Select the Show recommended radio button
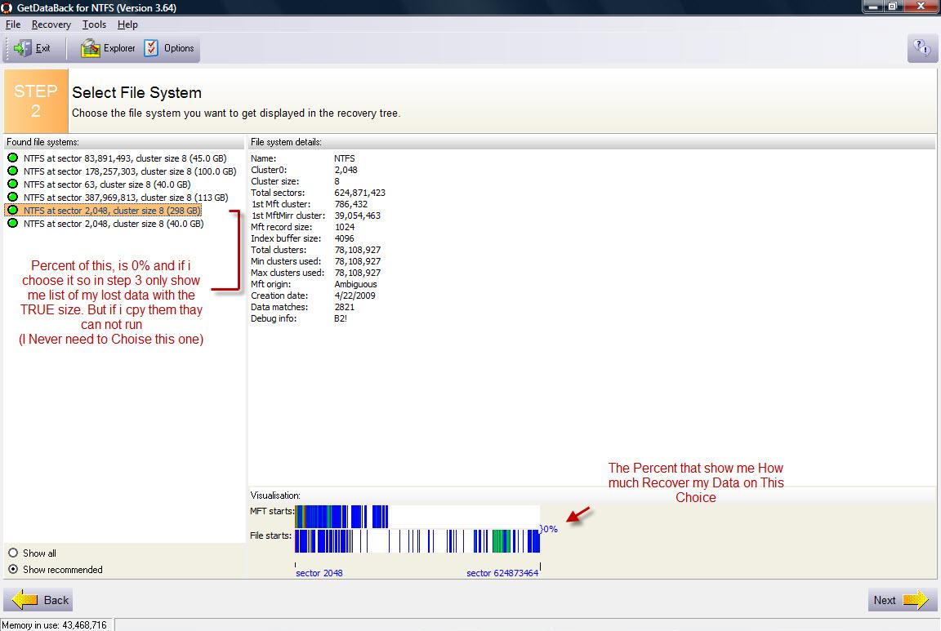The image size is (941, 631). pyautogui.click(x=13, y=569)
